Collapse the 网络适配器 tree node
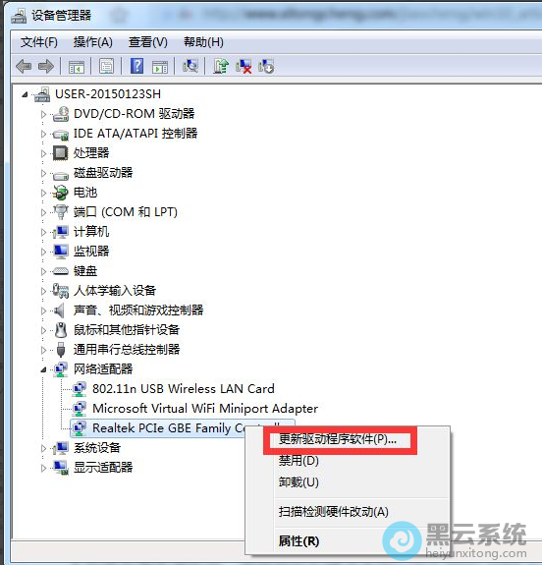 (x=43, y=369)
